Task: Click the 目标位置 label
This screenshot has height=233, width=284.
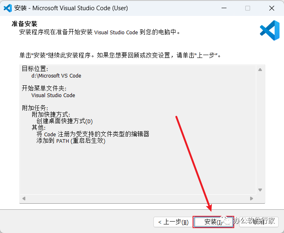Action: (35, 69)
